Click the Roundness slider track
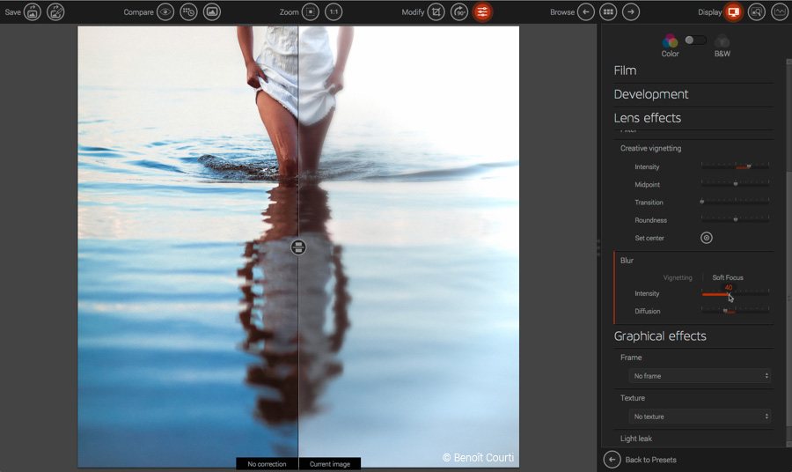Image resolution: width=792 pixels, height=472 pixels. tap(736, 219)
